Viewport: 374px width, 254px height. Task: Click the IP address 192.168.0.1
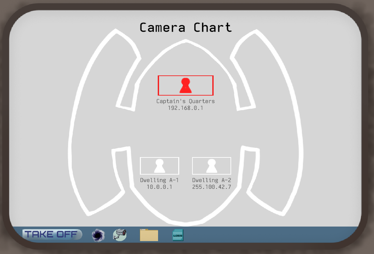pos(186,108)
